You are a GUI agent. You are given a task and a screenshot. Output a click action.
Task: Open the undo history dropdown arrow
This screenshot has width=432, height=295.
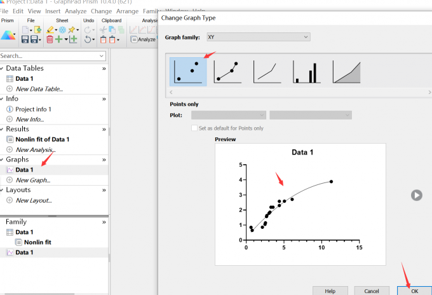click(93, 39)
